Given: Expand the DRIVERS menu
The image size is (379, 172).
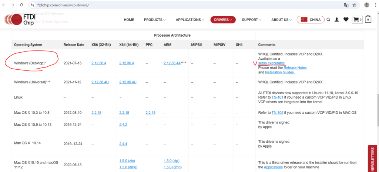Looking at the screenshot, I should click(x=223, y=20).
